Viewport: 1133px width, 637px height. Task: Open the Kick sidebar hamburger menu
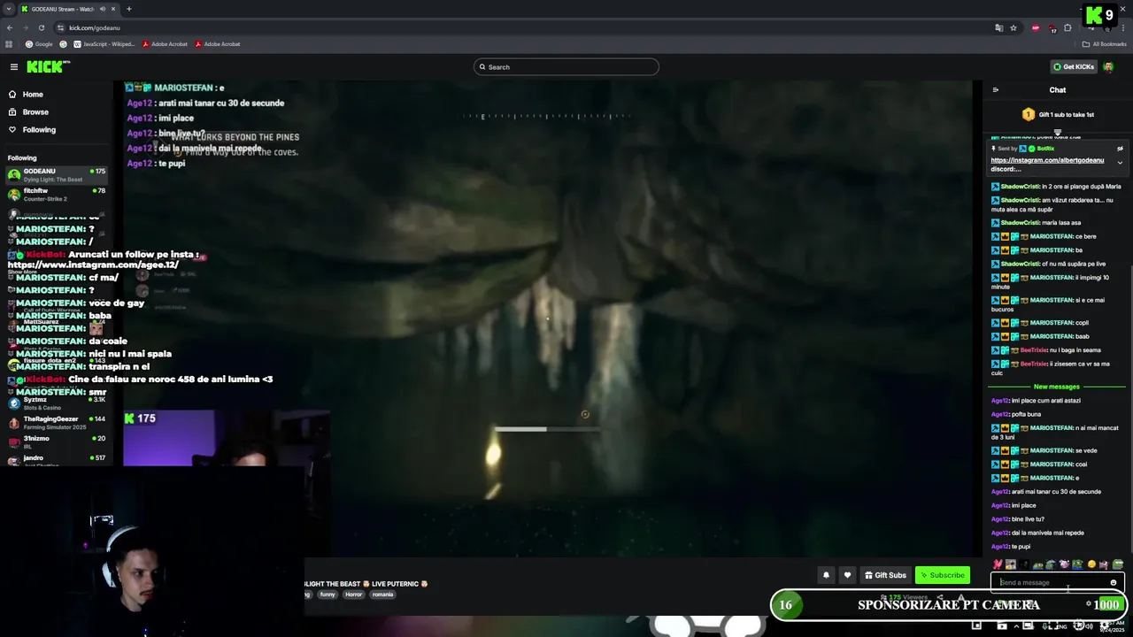coord(14,67)
